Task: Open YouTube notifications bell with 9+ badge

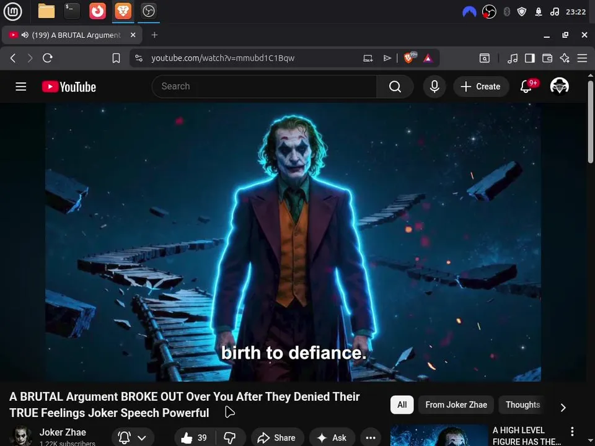Action: pyautogui.click(x=526, y=87)
